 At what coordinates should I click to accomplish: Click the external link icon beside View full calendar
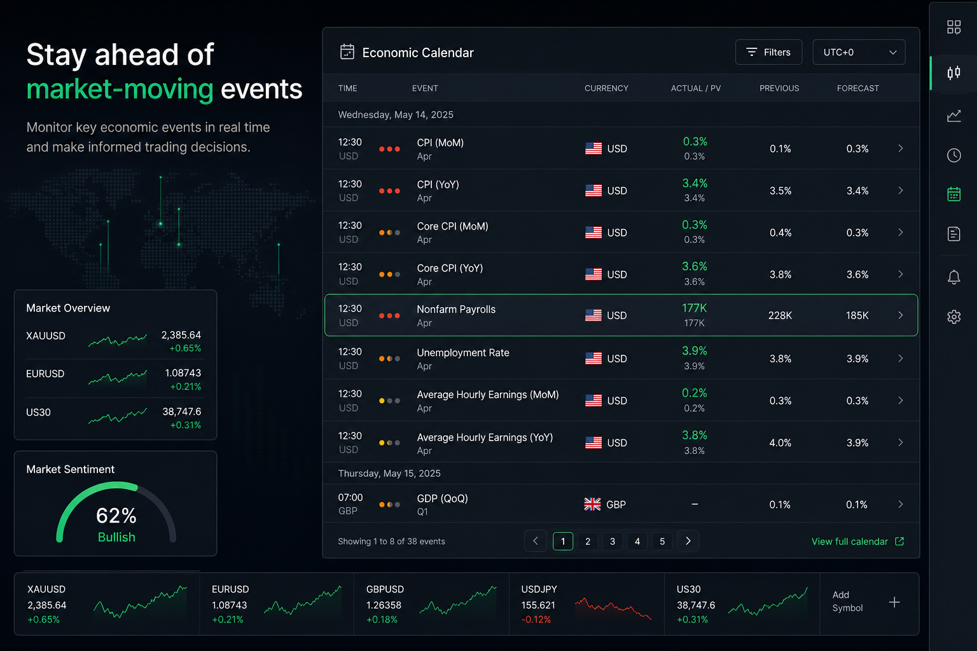(x=899, y=541)
